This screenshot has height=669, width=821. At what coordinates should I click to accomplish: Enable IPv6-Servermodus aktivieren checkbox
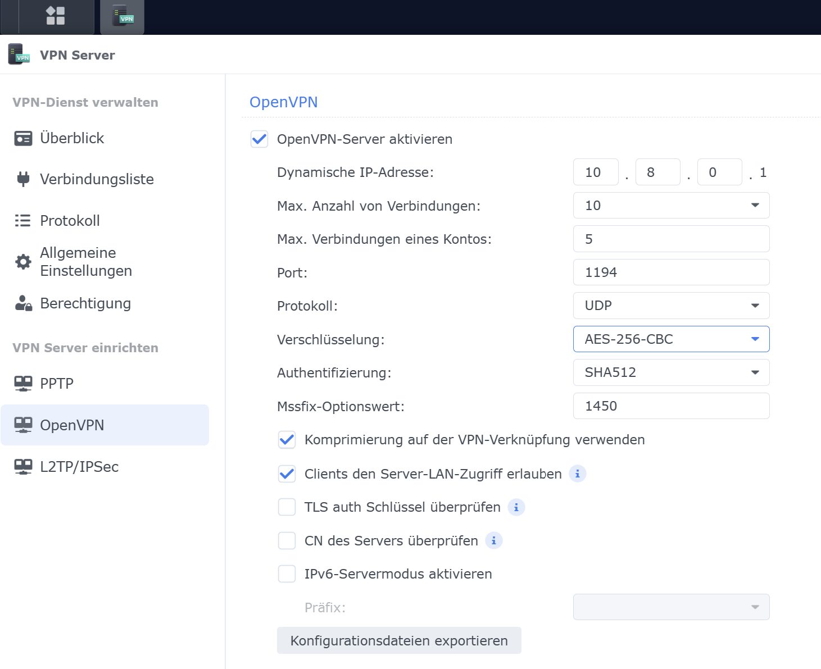287,574
